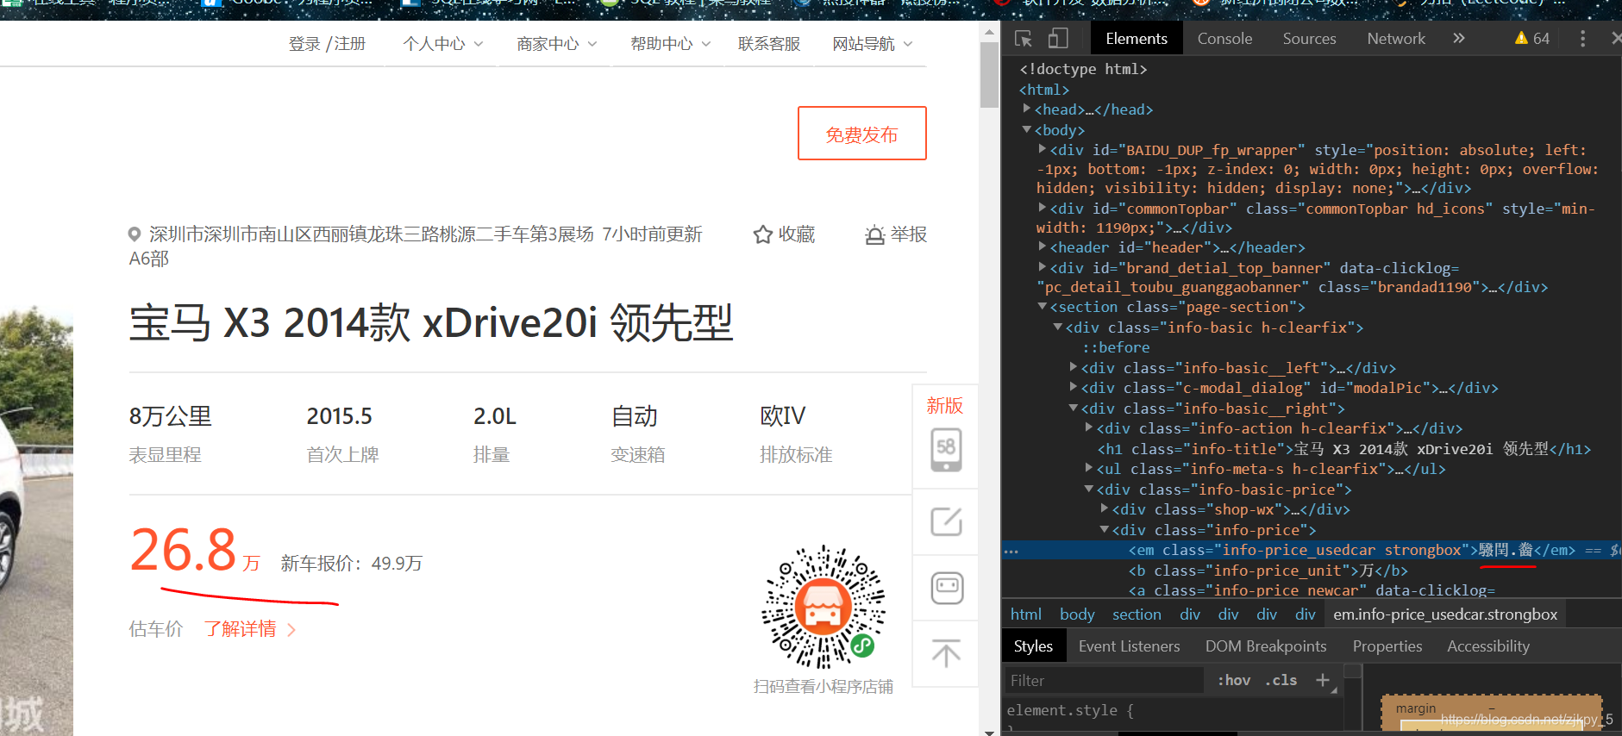The height and width of the screenshot is (736, 1622).
Task: Expand the 商家中心 dropdown menu
Action: coord(557,44)
